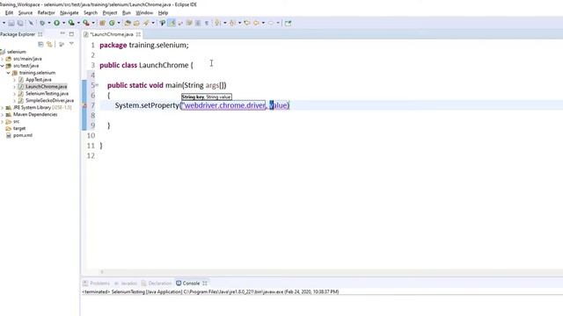Collapse the training.selenium package

(8, 73)
